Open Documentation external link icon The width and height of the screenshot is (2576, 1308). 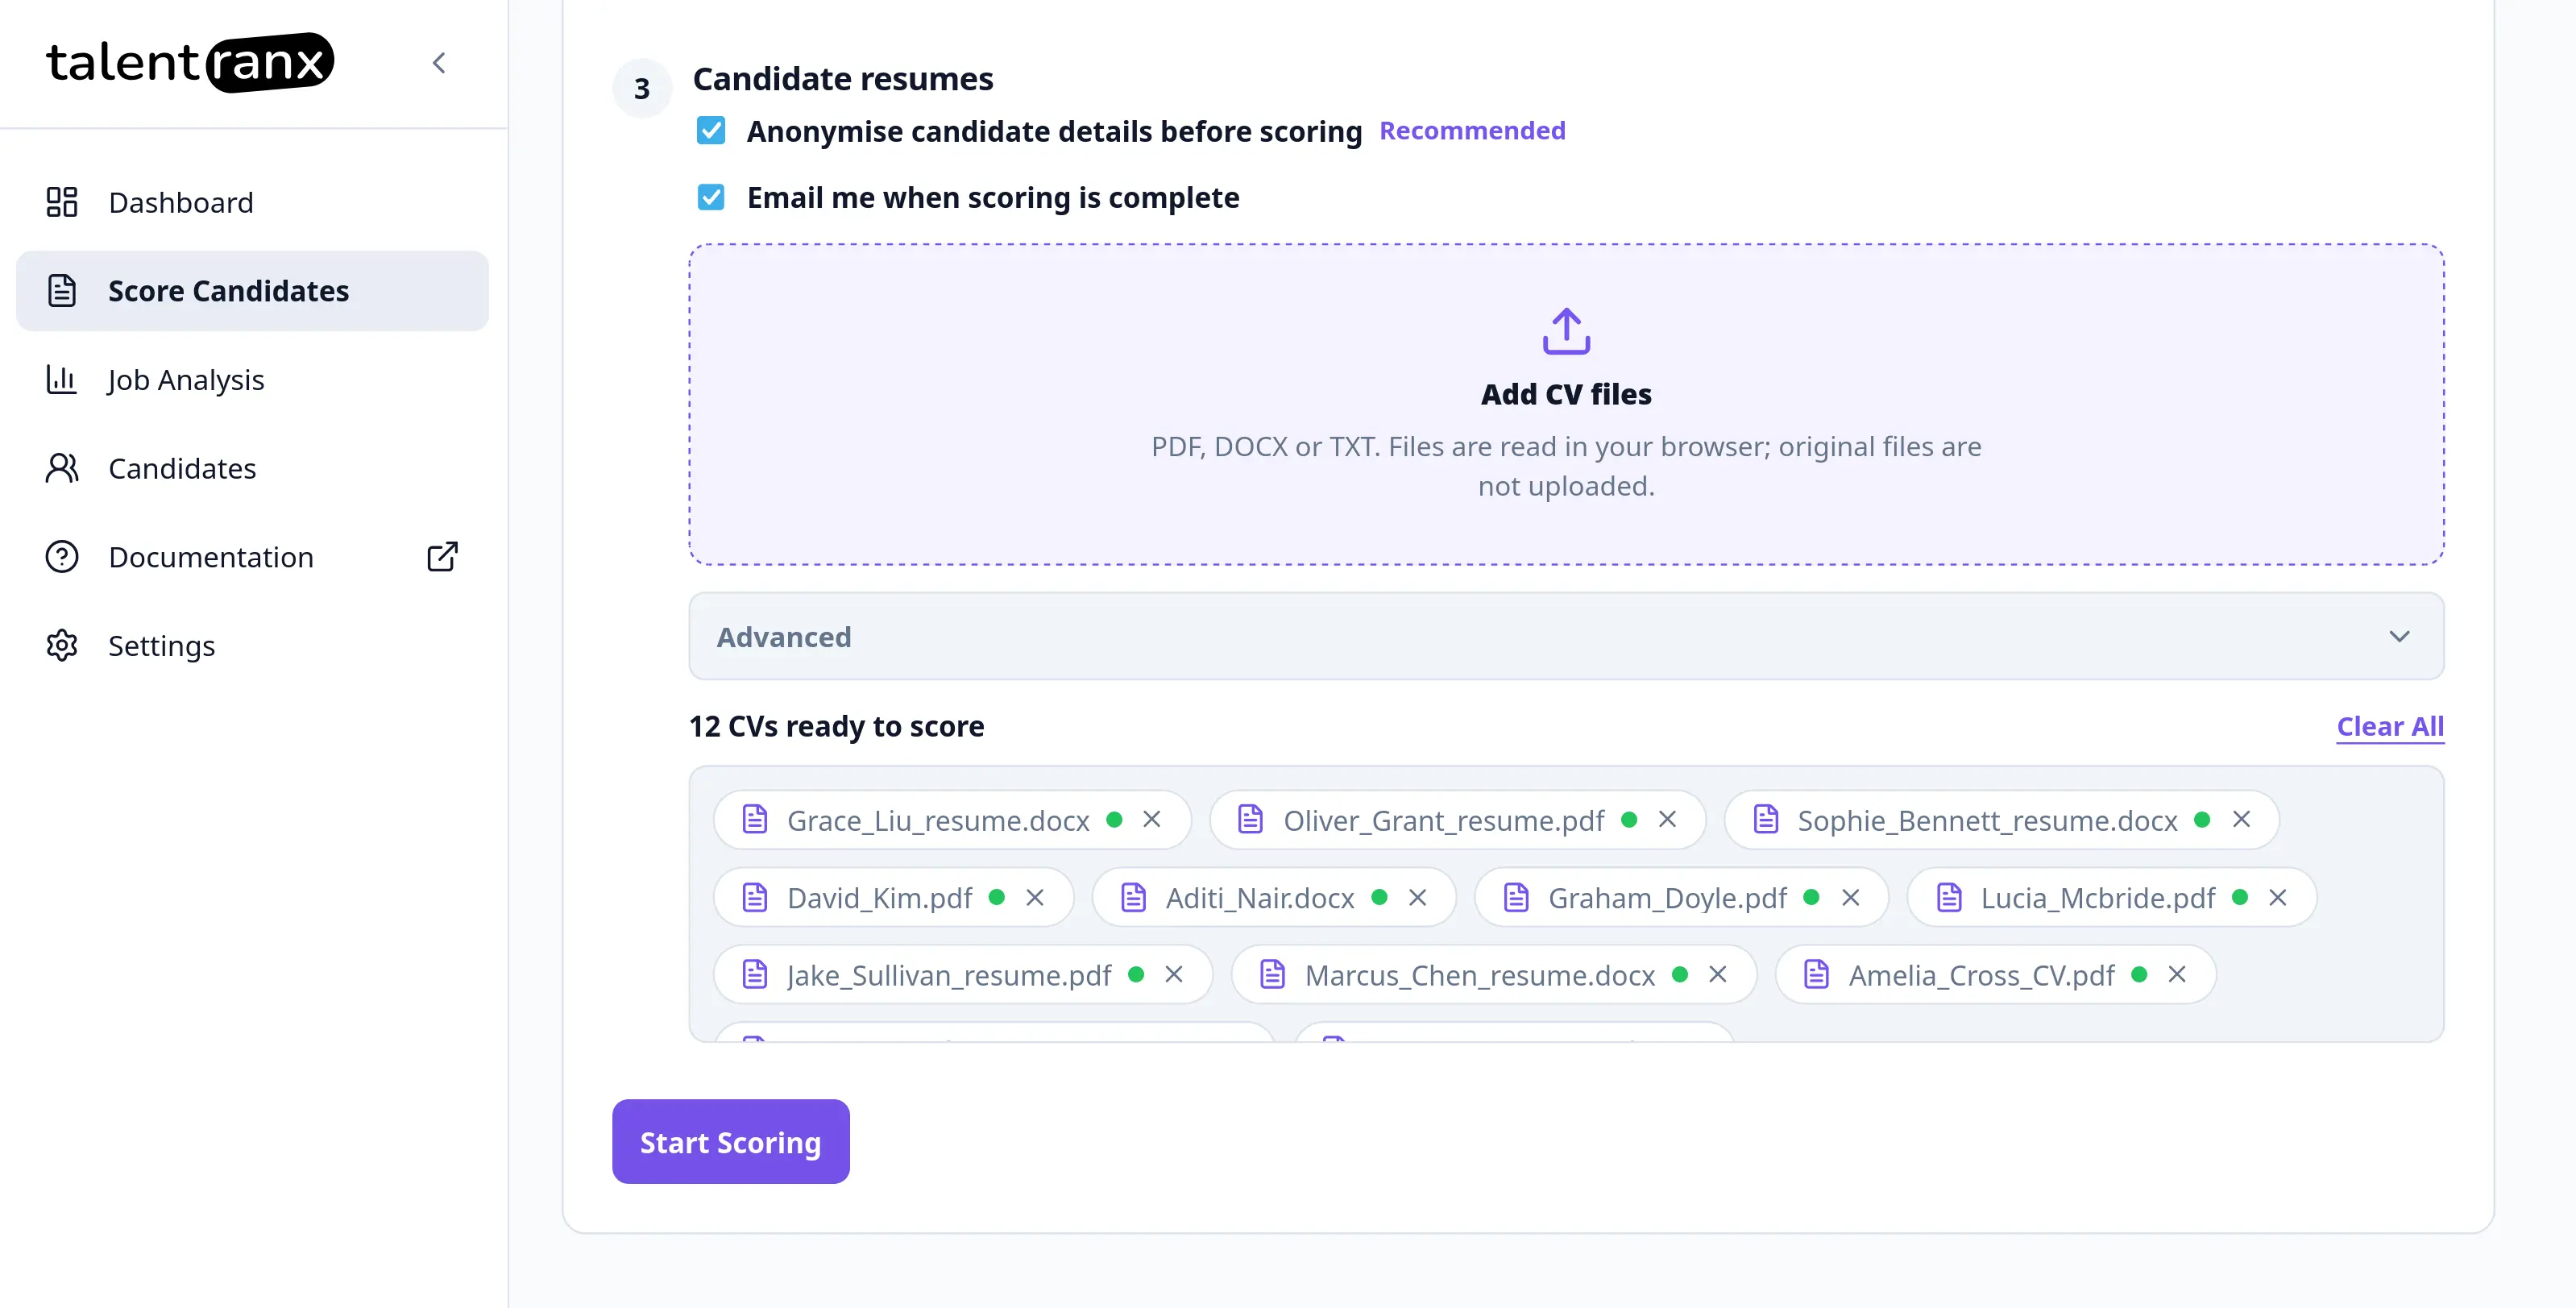[x=443, y=557]
